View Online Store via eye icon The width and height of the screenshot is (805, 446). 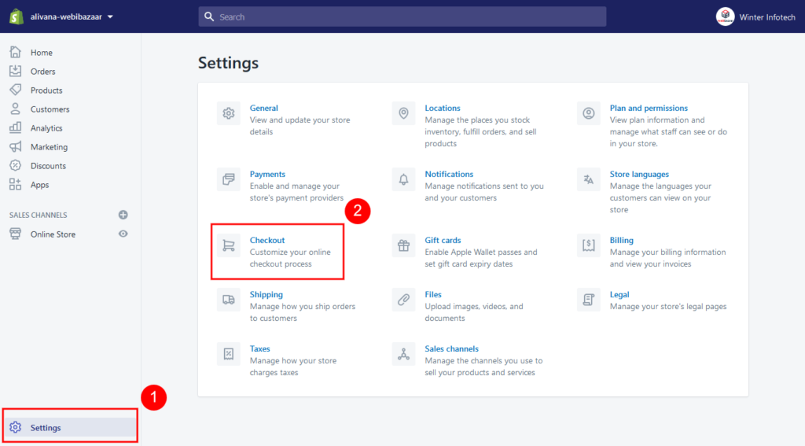(123, 234)
